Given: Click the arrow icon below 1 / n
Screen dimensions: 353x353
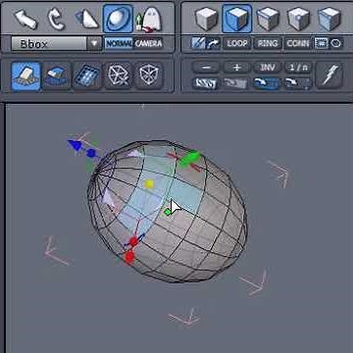Looking at the screenshot, I should [x=298, y=83].
